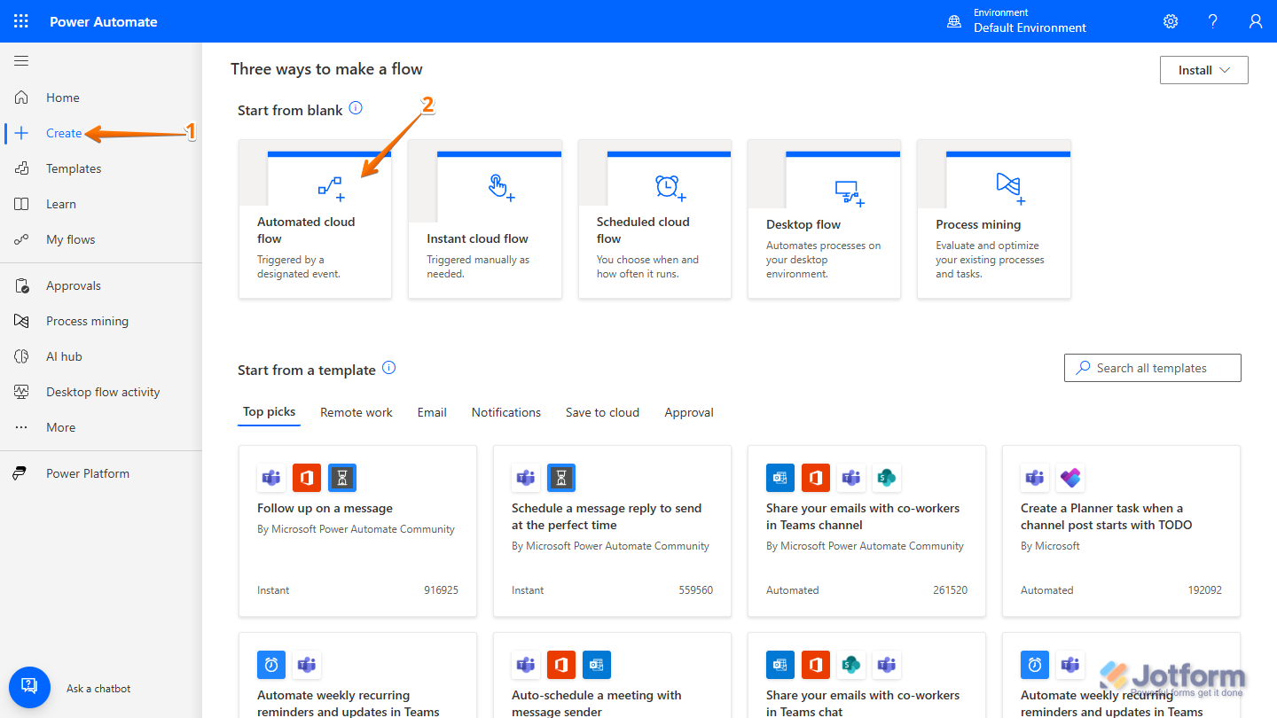Click the Power Platform icon
The height and width of the screenshot is (718, 1277).
pos(21,472)
